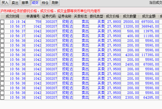Select the checkbox on the 13975.00 amount row
This screenshot has height=109, width=162.
click(x=2, y=31)
